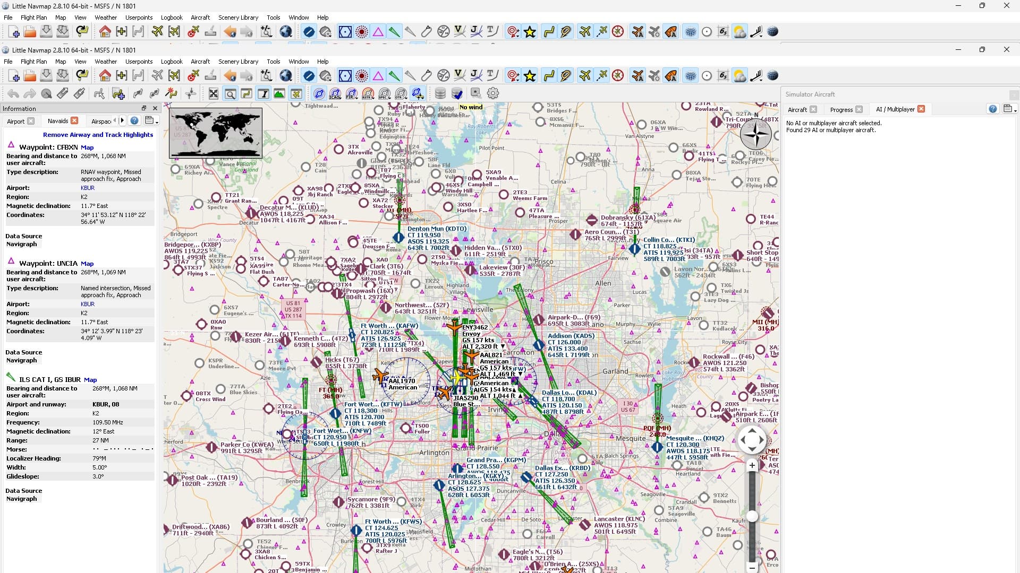Click KBUR airport link under Waypoint CFBXN

point(88,188)
